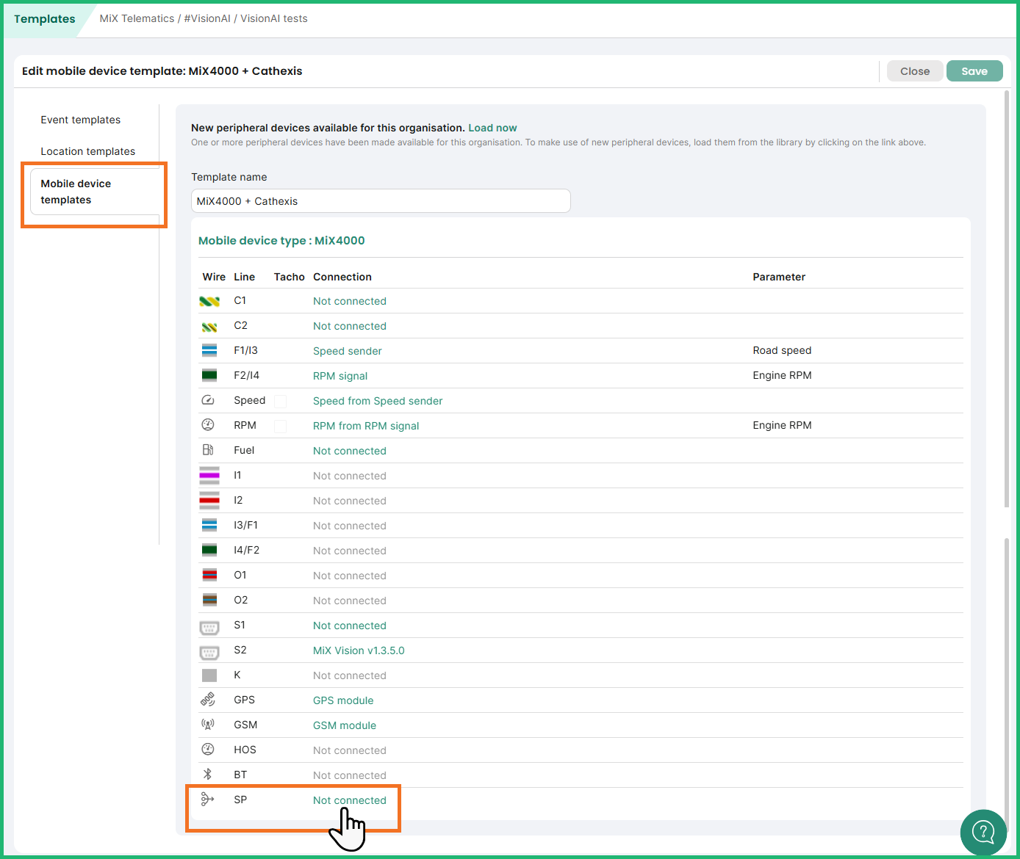
Task: Click Engine RPM parameter in RPM row
Action: point(782,425)
